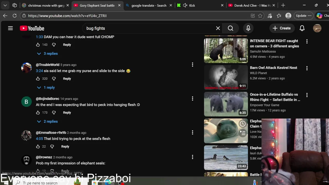Like @TroubleWorld's comment
Screen dimensions: 329x185
pyautogui.click(x=38, y=79)
